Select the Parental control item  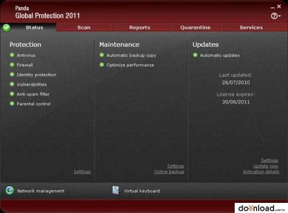[x=34, y=104]
